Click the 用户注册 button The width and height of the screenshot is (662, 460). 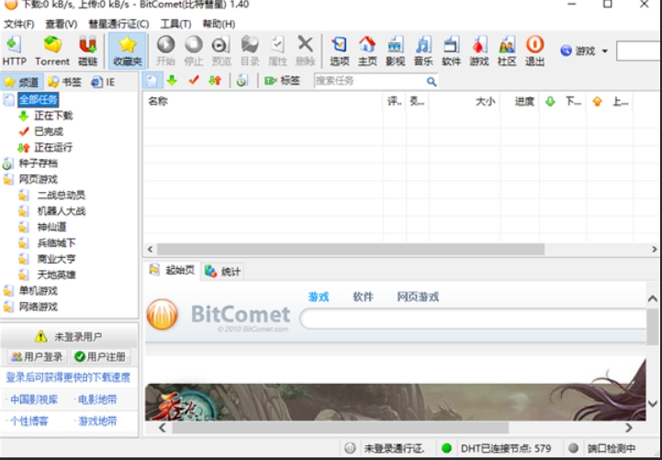pos(100,356)
